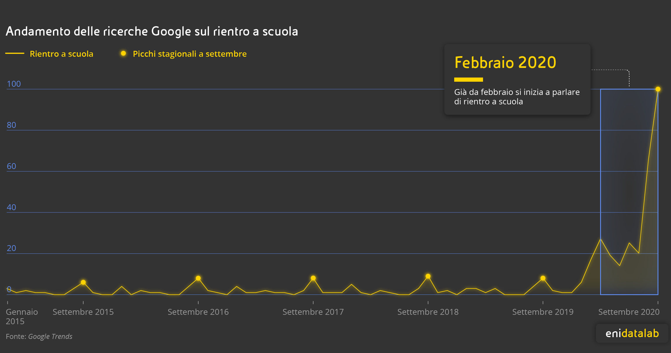Toggle 'Picchi stagionali a settembre' legend entry
The width and height of the screenshot is (671, 353).
click(189, 54)
